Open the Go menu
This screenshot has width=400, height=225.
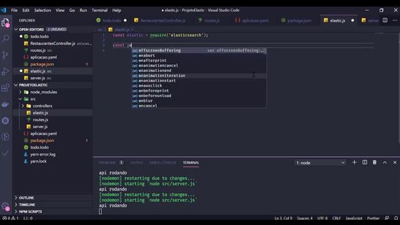click(x=72, y=10)
